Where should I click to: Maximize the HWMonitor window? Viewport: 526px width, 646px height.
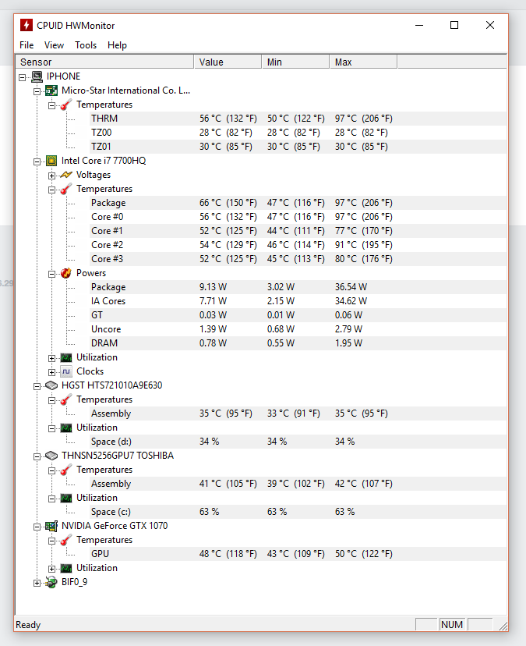[x=454, y=25]
